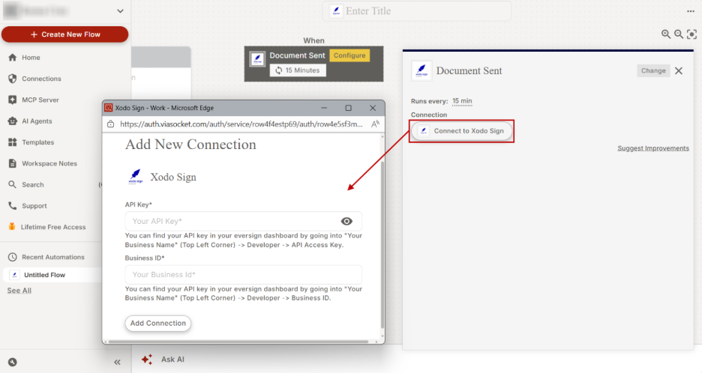This screenshot has height=373, width=702.
Task: Zoom in on the flow canvas
Action: (666, 34)
